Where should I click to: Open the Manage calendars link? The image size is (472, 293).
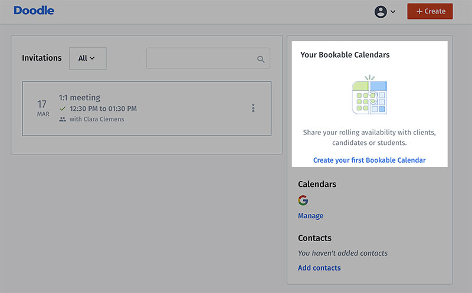(x=311, y=216)
